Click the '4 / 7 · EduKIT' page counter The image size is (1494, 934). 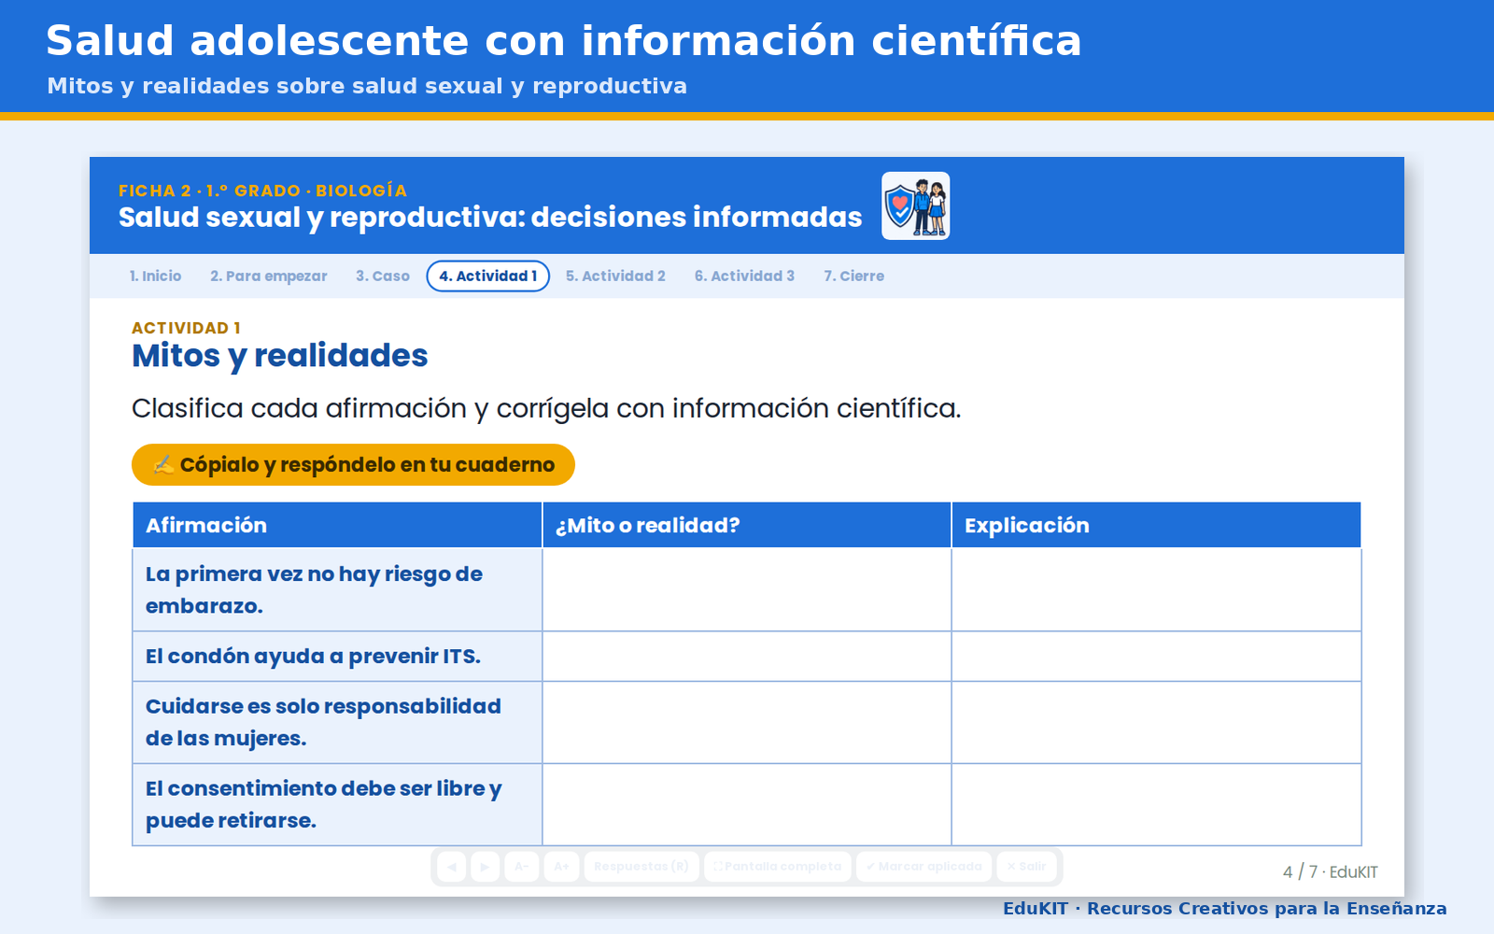(x=1330, y=871)
